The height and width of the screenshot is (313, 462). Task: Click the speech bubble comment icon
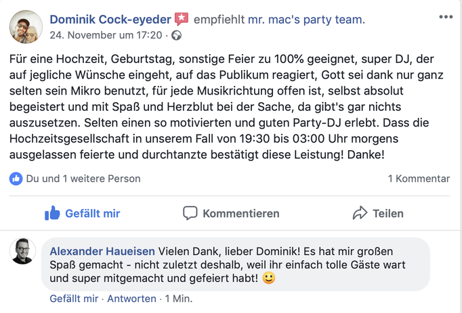tap(190, 214)
